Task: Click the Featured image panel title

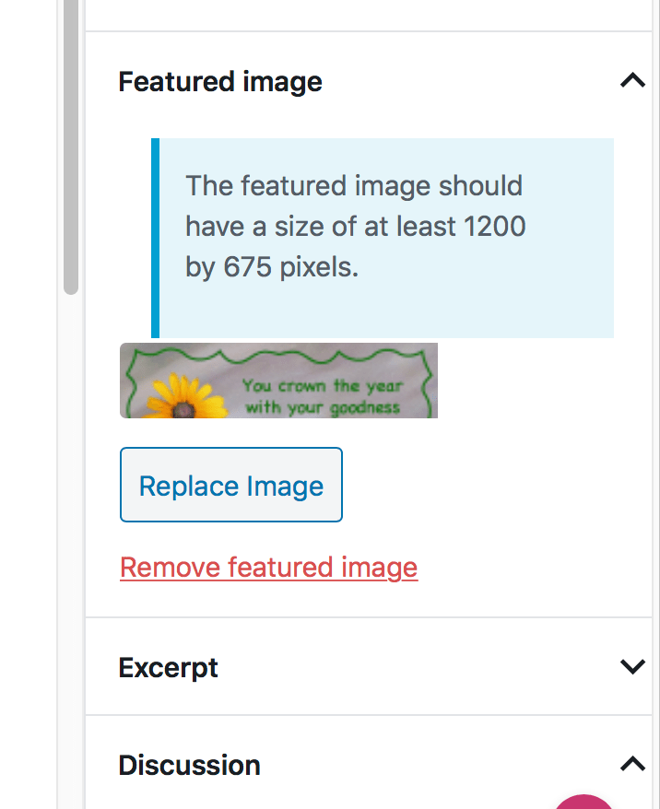Action: tap(220, 82)
